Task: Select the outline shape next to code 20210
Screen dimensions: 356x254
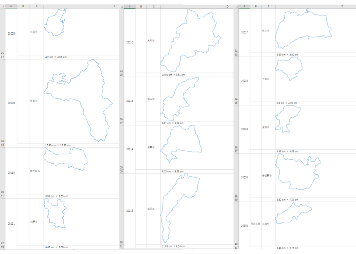Action: tap(65, 159)
